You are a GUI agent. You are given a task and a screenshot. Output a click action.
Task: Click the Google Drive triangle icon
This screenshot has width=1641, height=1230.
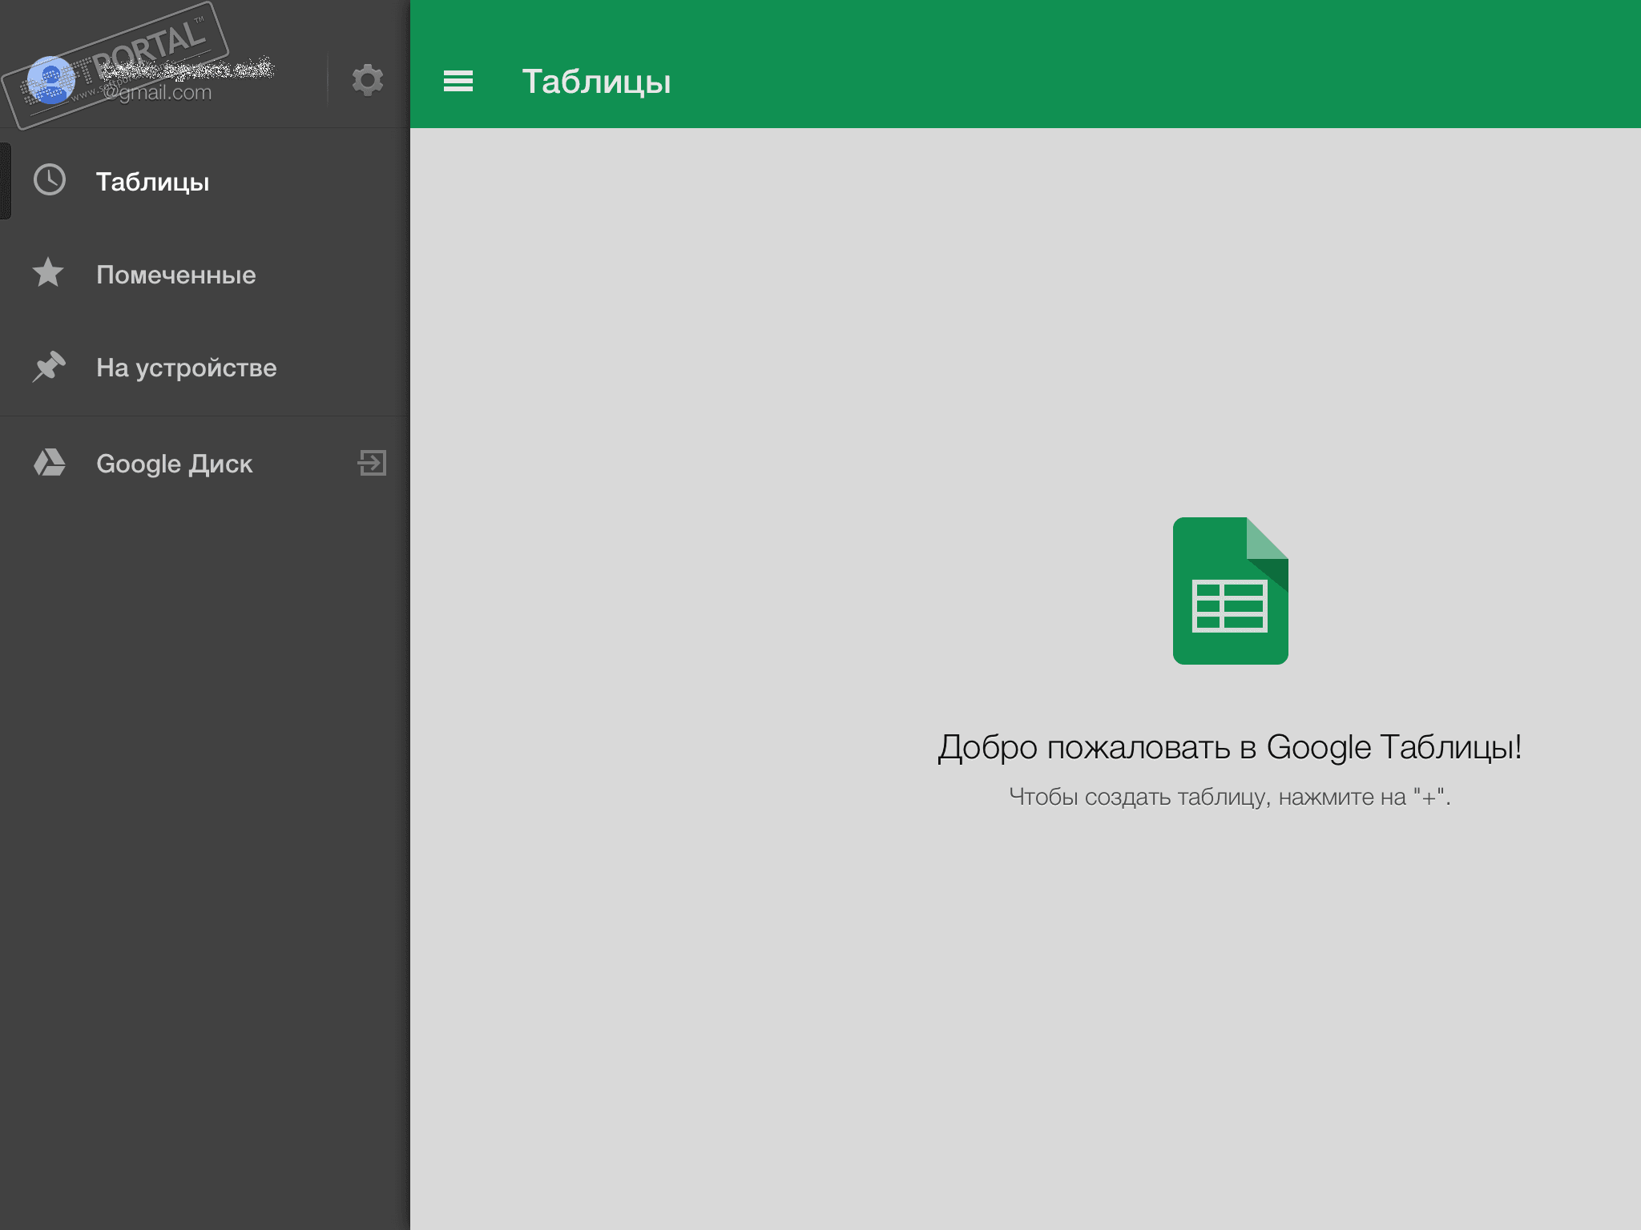(x=50, y=463)
